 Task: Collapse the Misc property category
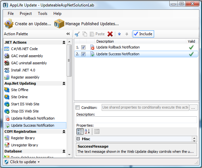click(x=78, y=139)
